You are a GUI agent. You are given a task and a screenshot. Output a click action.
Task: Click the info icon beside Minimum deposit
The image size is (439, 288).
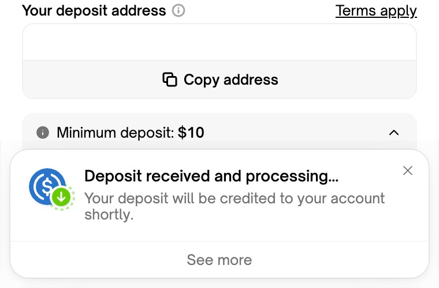point(42,133)
